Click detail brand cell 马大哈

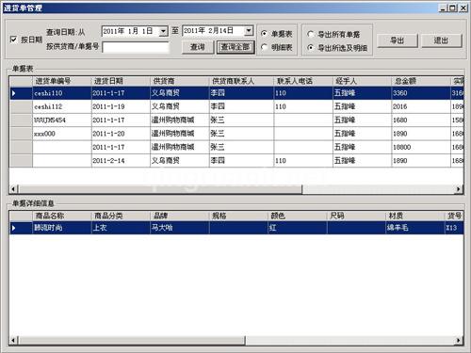click(180, 228)
